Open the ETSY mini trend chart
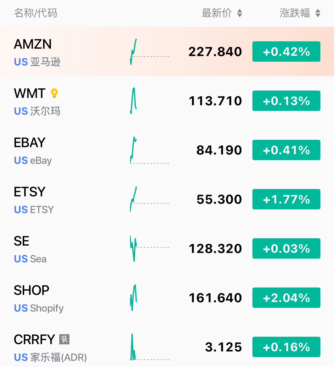 coord(149,199)
